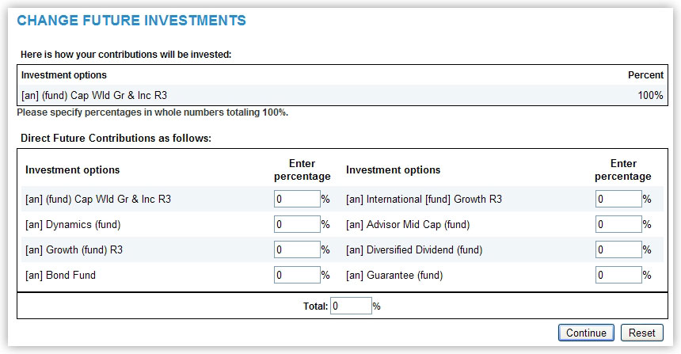The width and height of the screenshot is (681, 354).
Task: Click the 100% value in the summary table
Action: tap(650, 96)
